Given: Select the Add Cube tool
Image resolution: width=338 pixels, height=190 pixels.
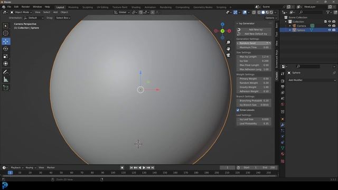Looking at the screenshot, I should click(x=6, y=88).
